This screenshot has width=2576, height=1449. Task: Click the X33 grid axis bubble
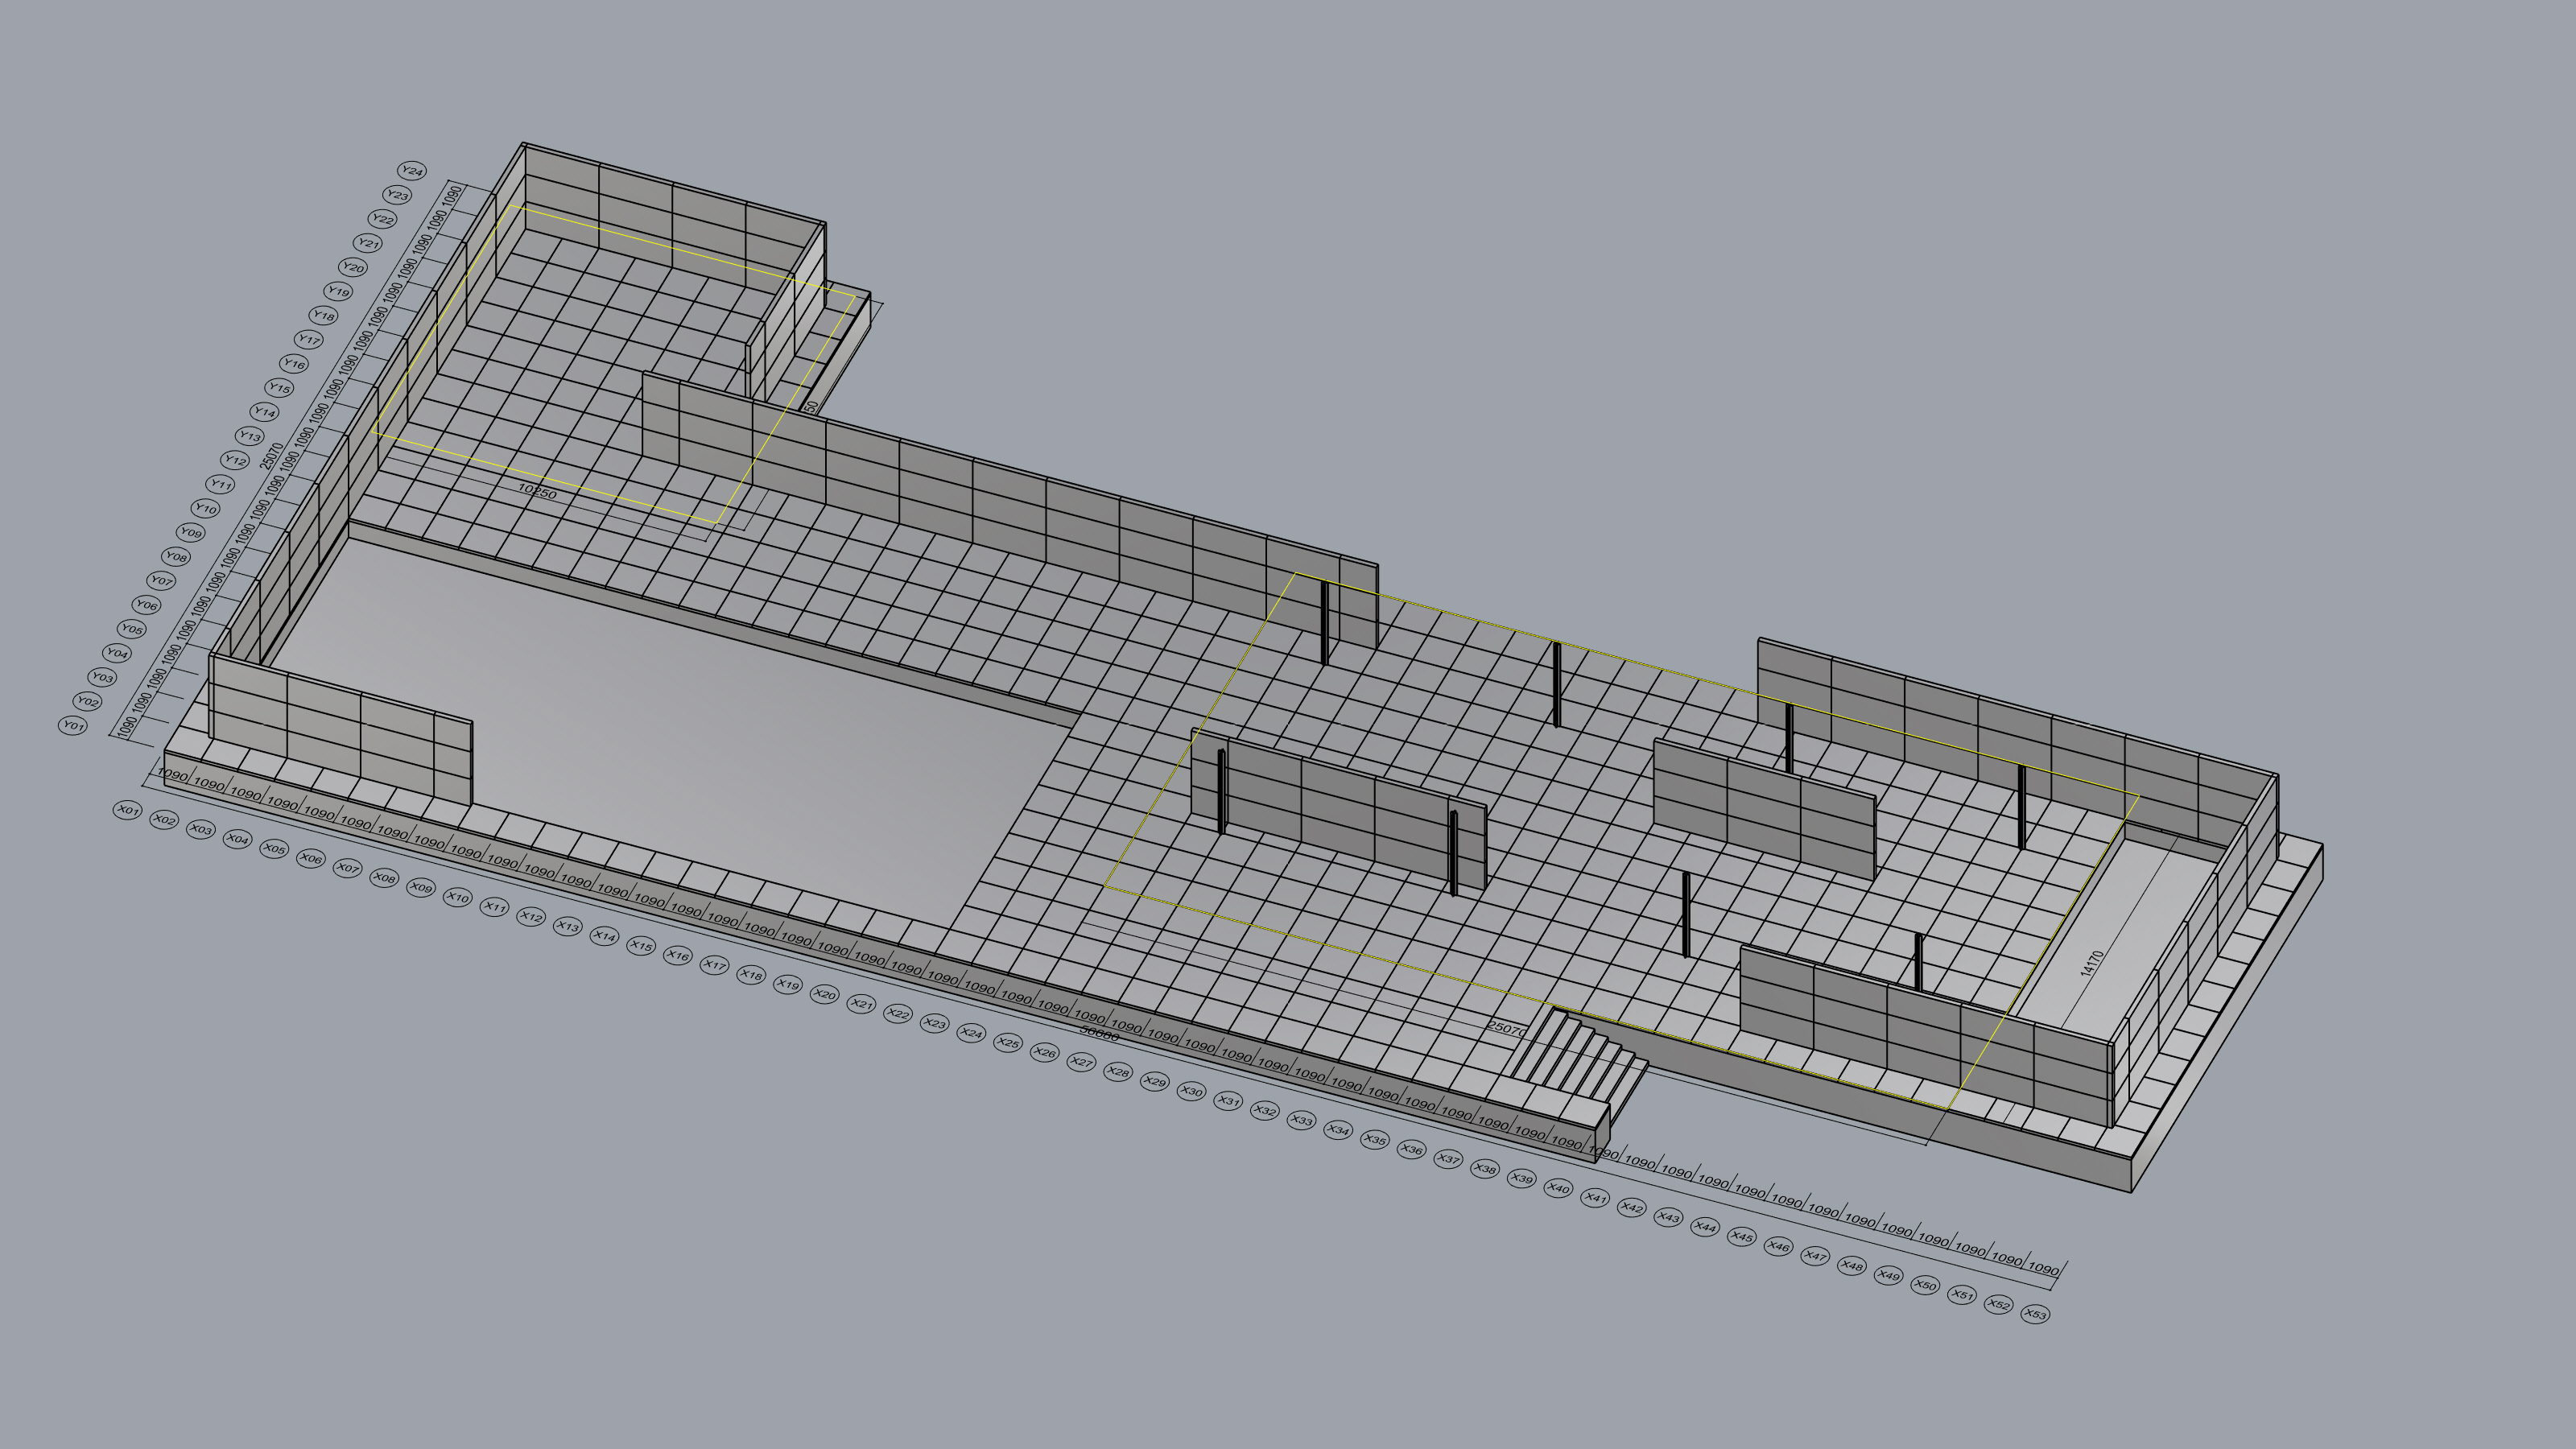click(x=1301, y=1120)
